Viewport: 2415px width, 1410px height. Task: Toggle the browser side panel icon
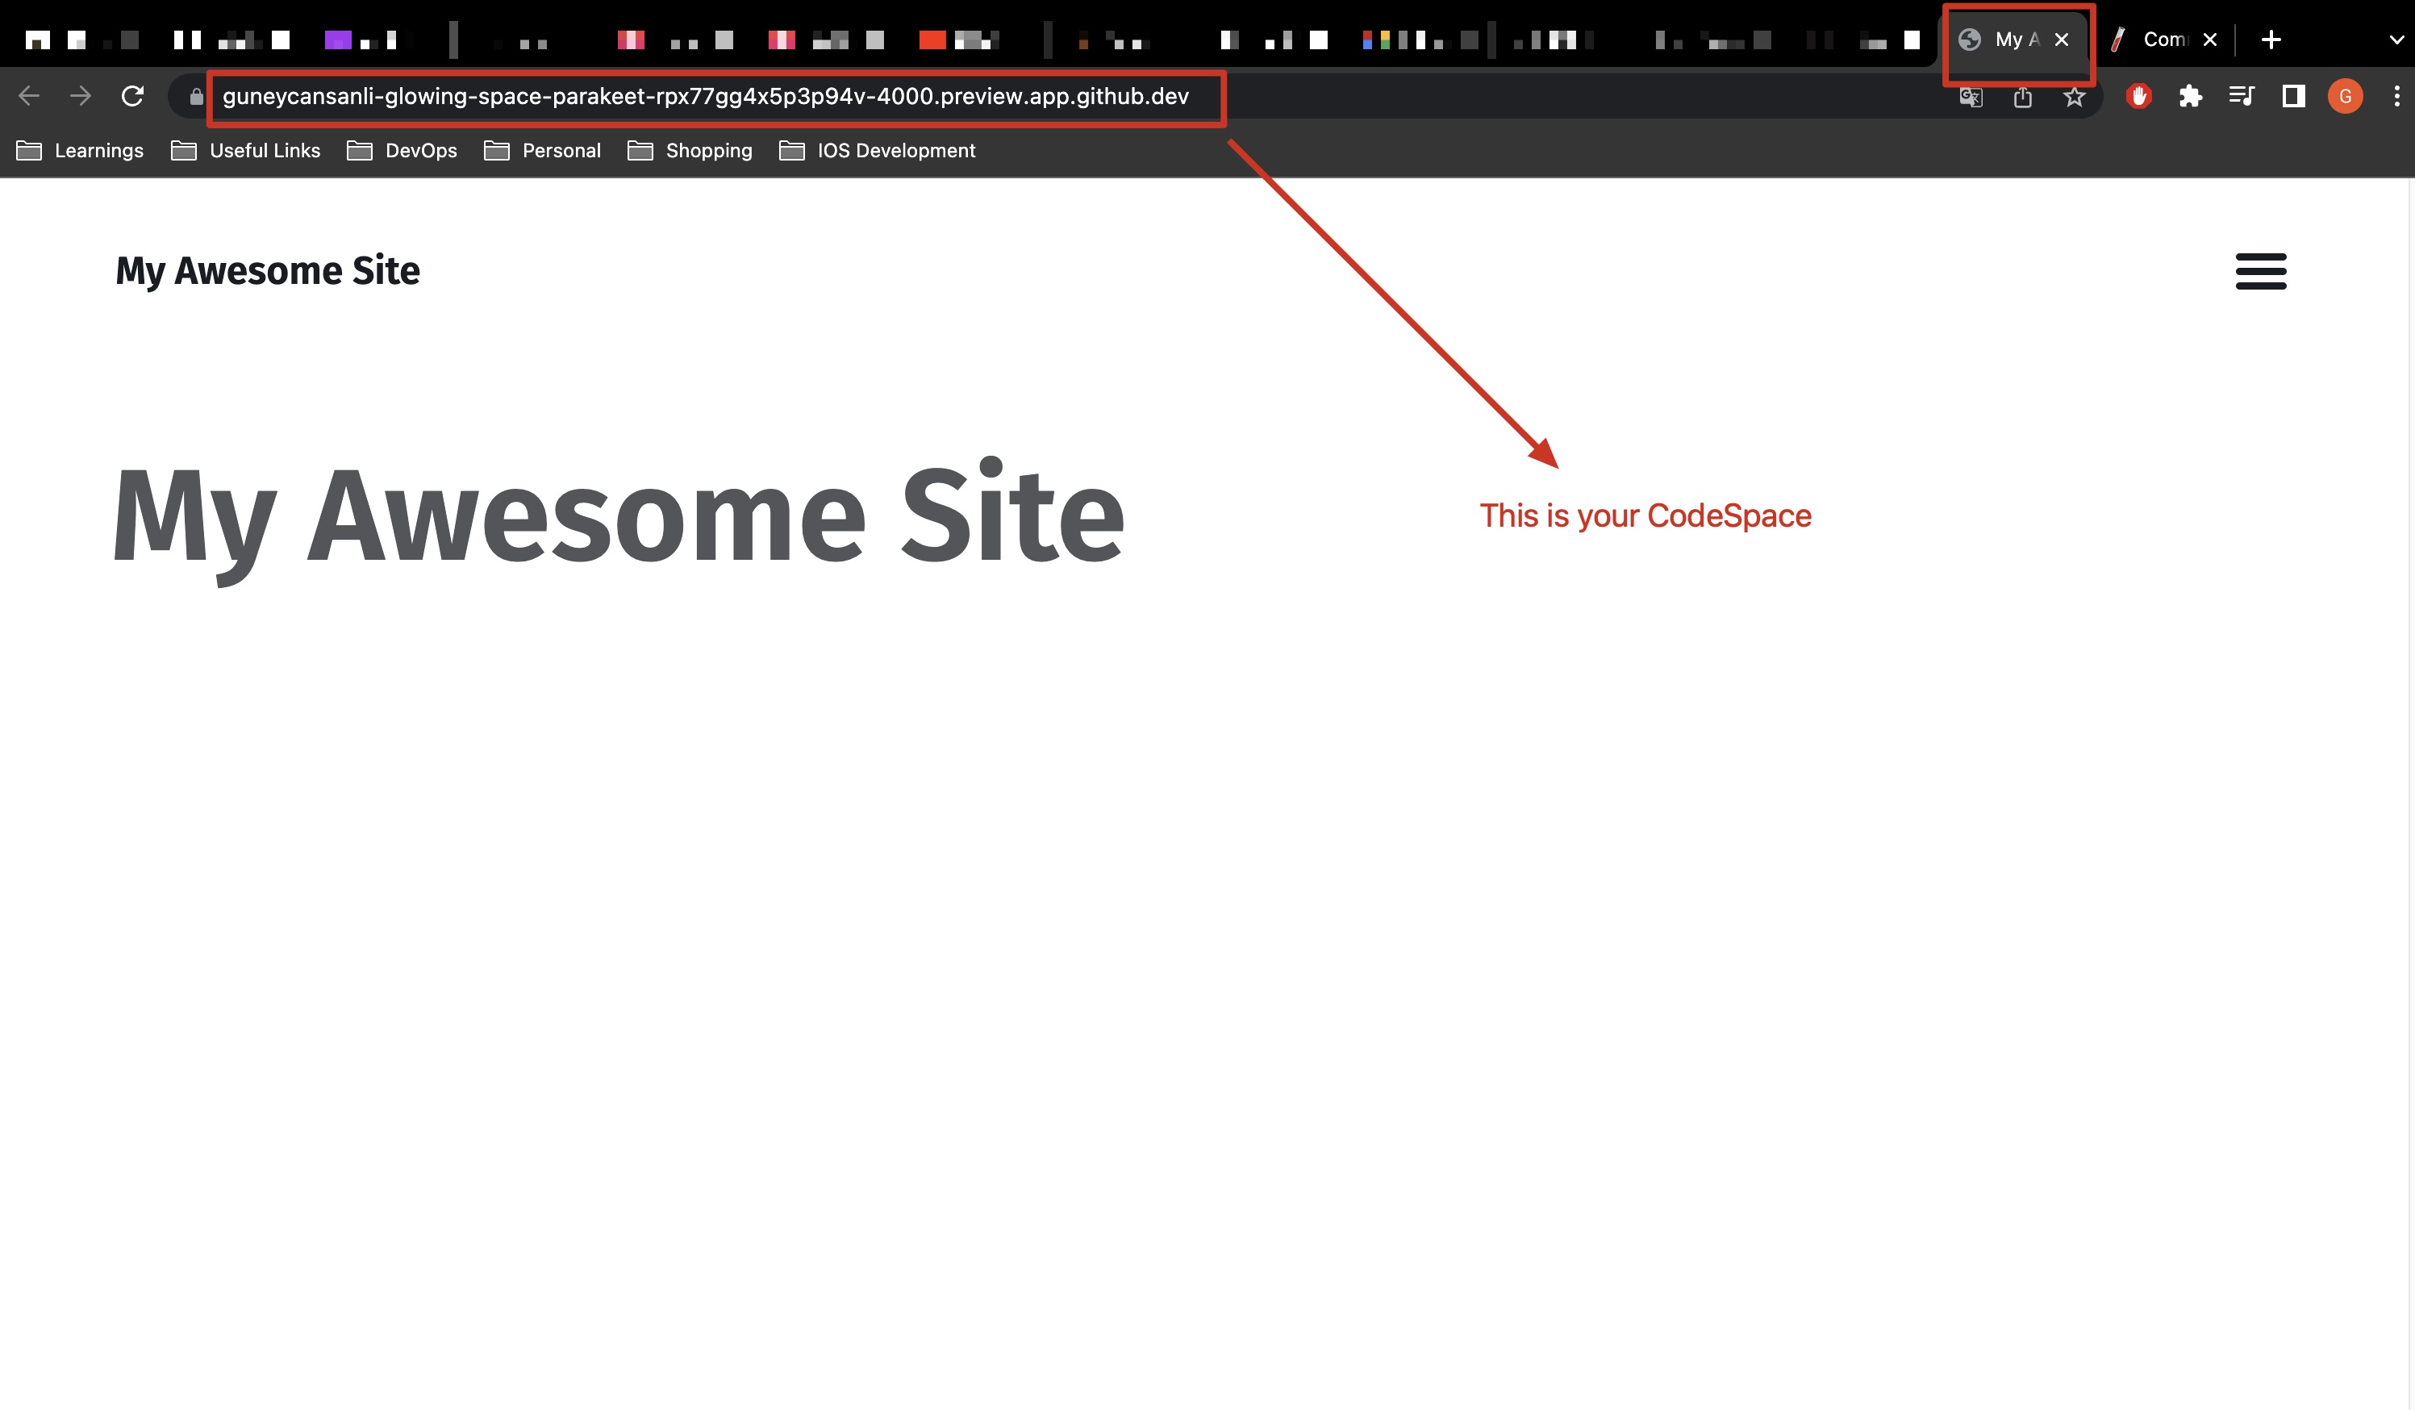pyautogui.click(x=2293, y=96)
